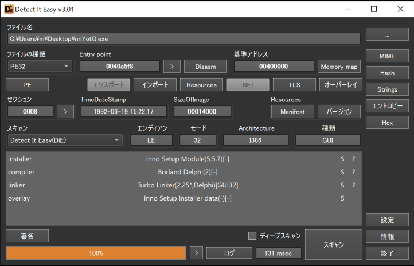The image size is (414, 266).
Task: Click the S link on the compiler row
Action: [342, 172]
